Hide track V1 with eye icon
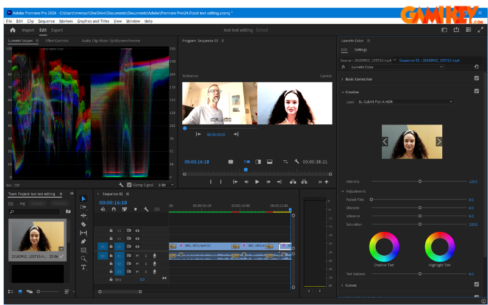This screenshot has width=488, height=305. (x=137, y=247)
